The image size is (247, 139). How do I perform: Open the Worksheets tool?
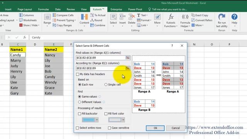(28, 20)
